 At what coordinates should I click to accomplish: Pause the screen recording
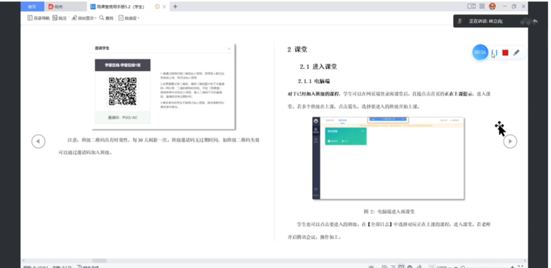coord(494,52)
